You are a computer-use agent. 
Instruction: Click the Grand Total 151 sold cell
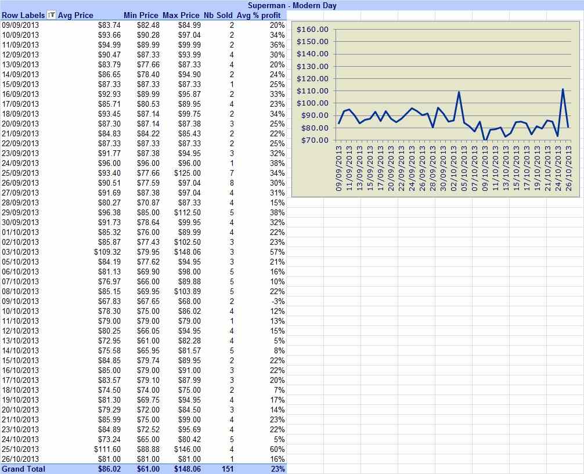(x=228, y=469)
